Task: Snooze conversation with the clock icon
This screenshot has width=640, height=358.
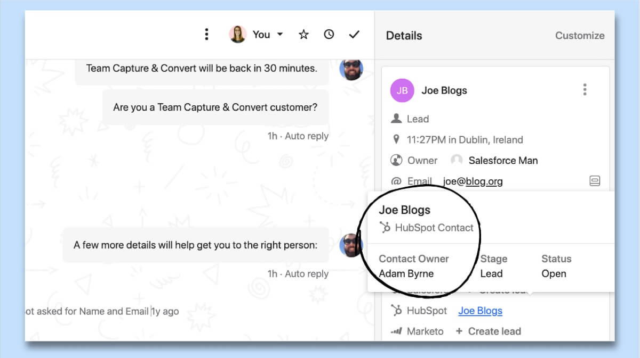Action: (329, 35)
